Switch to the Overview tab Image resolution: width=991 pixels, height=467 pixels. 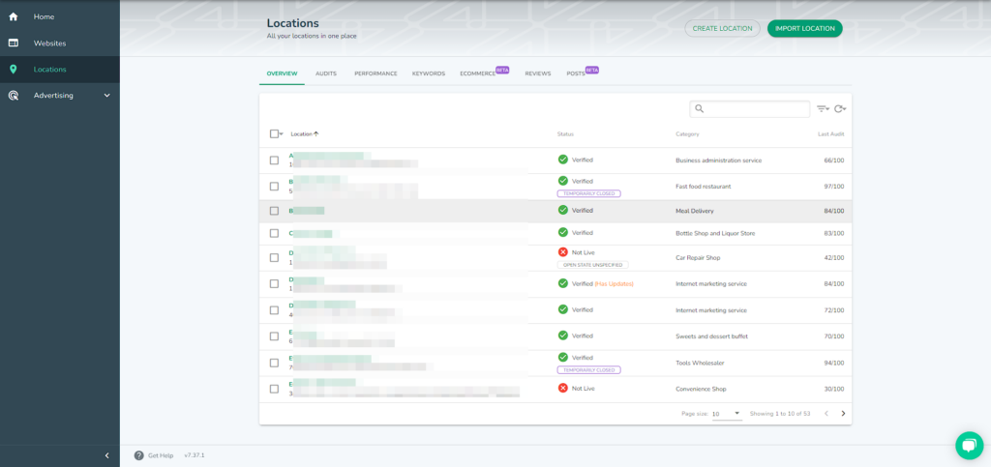(x=282, y=73)
